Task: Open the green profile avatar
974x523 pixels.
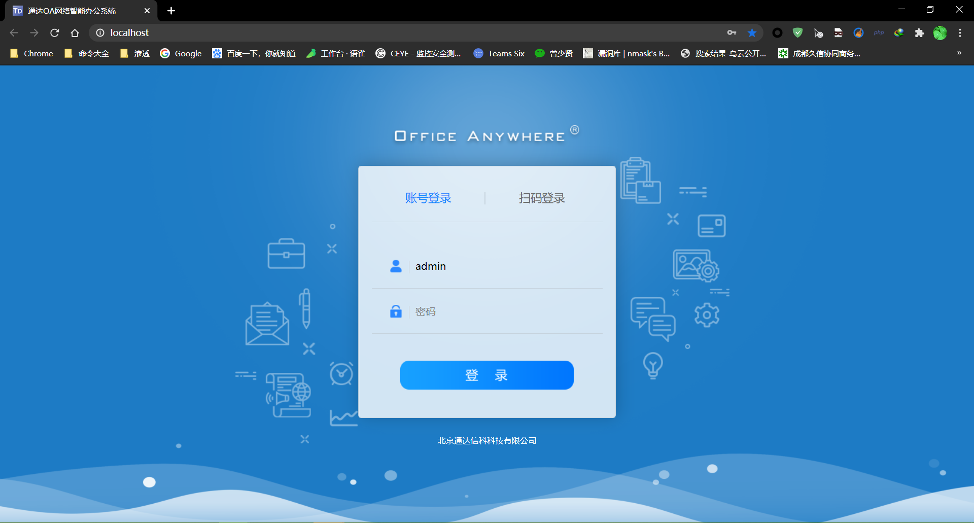Action: pos(940,33)
